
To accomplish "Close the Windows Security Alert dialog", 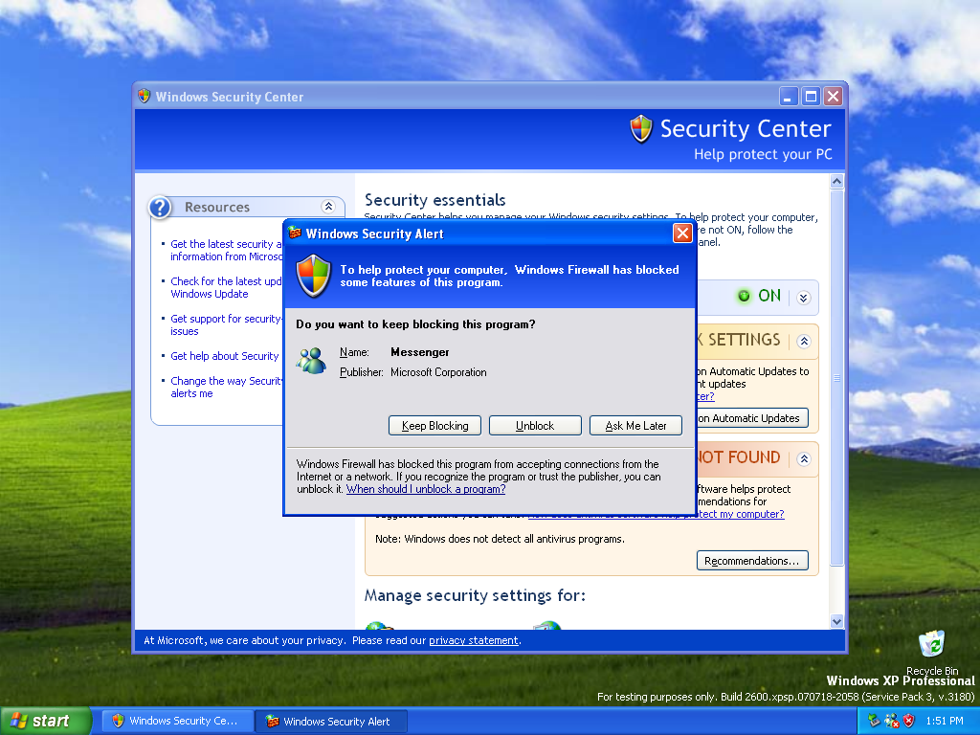I will 682,234.
